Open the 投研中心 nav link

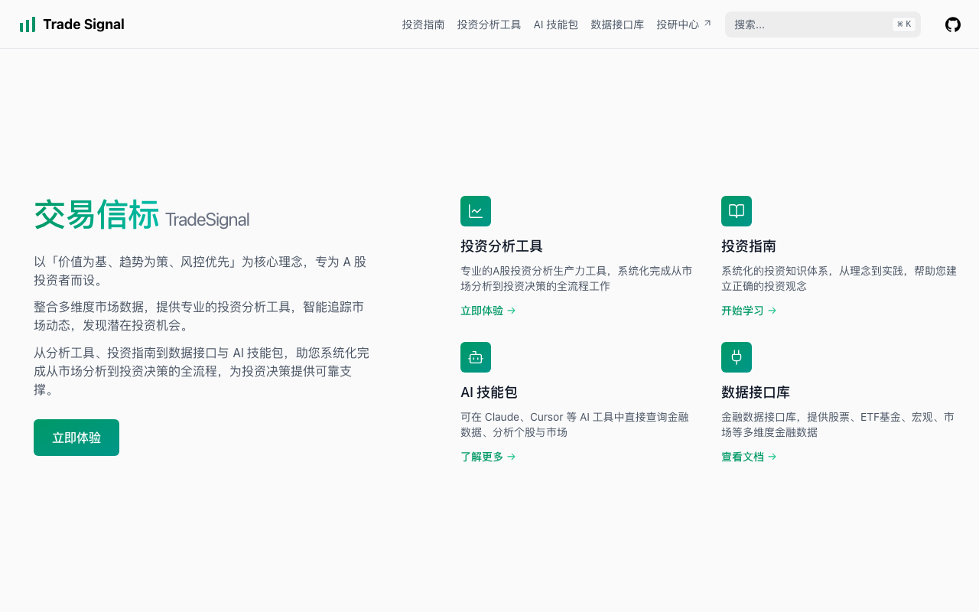pyautogui.click(x=684, y=24)
